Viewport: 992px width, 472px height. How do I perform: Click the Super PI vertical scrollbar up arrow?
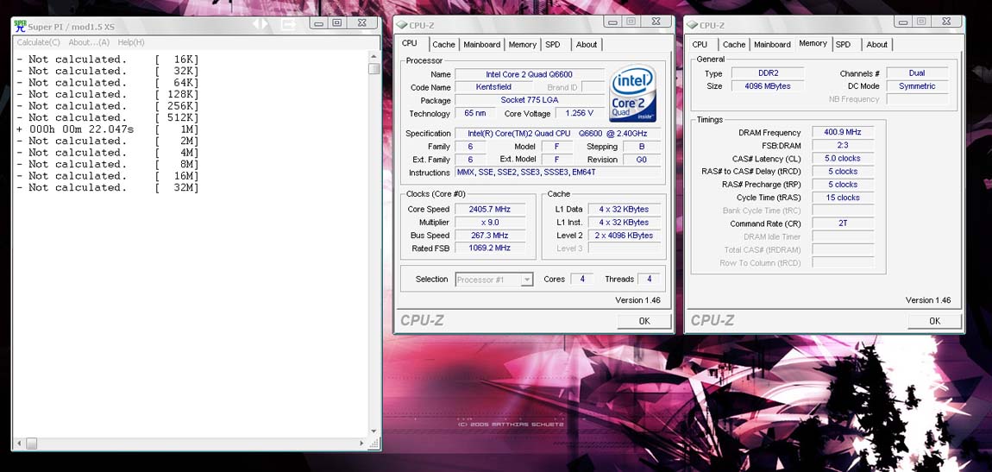pos(374,56)
